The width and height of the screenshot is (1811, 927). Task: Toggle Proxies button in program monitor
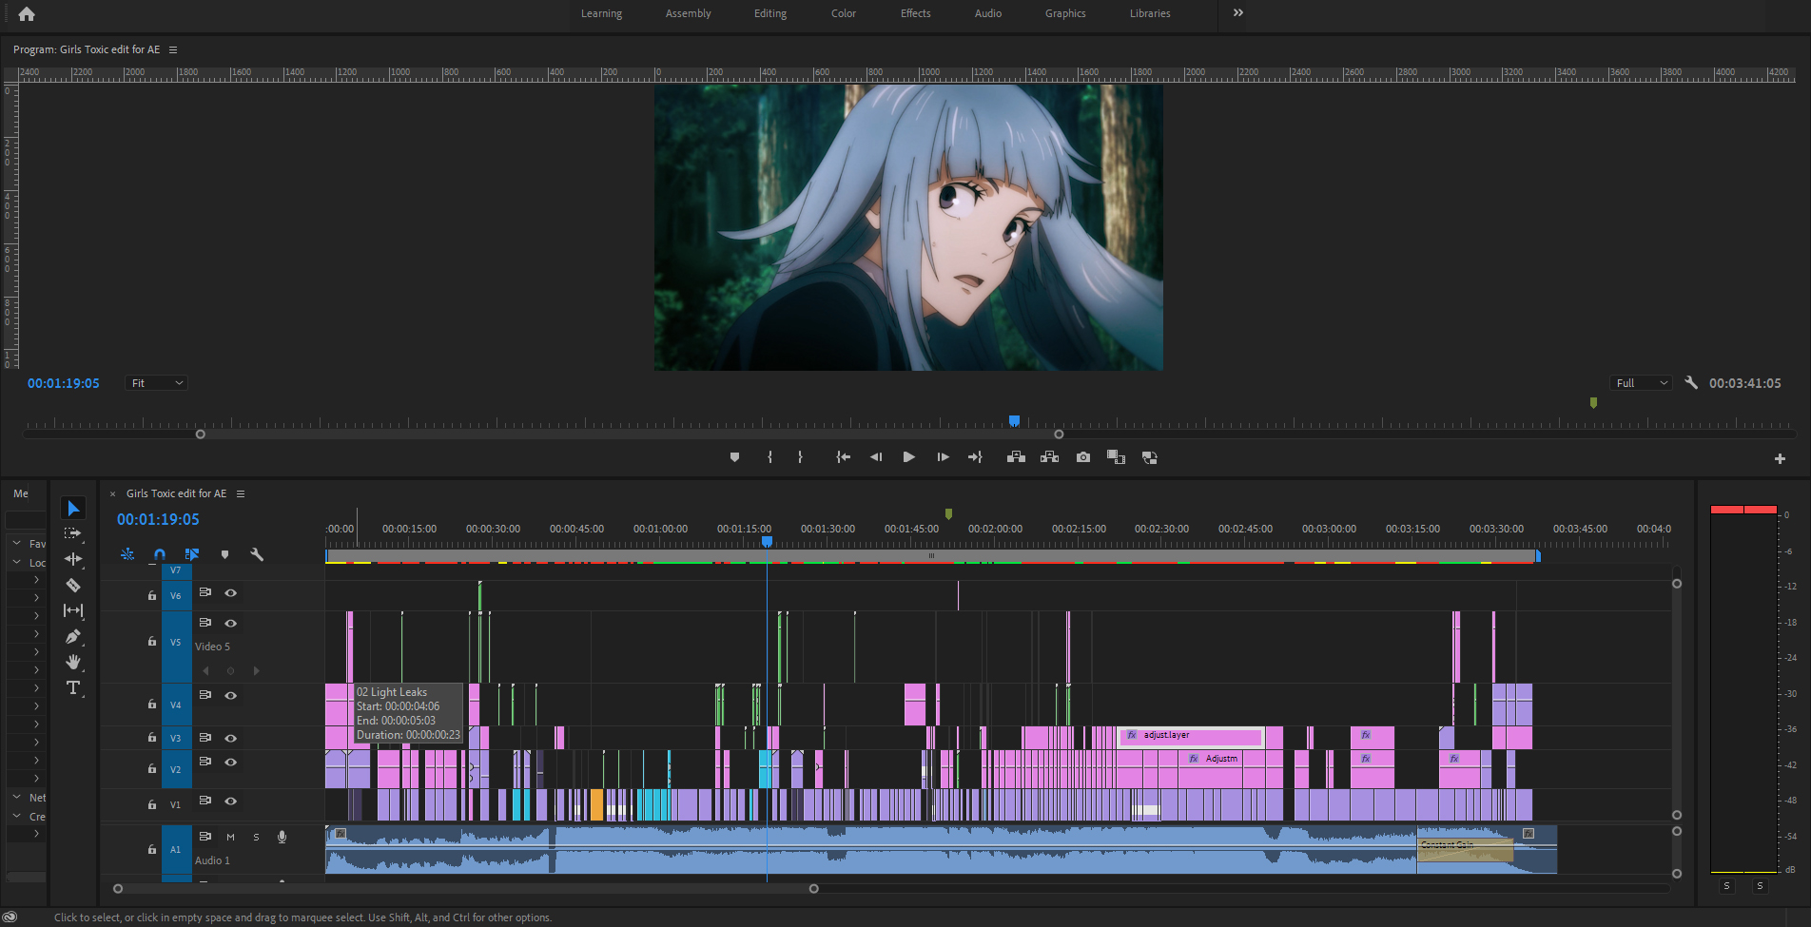click(x=1149, y=457)
